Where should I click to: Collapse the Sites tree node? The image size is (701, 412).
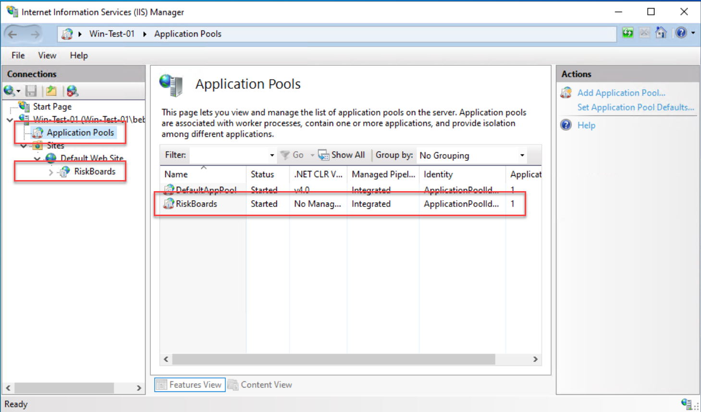click(24, 145)
